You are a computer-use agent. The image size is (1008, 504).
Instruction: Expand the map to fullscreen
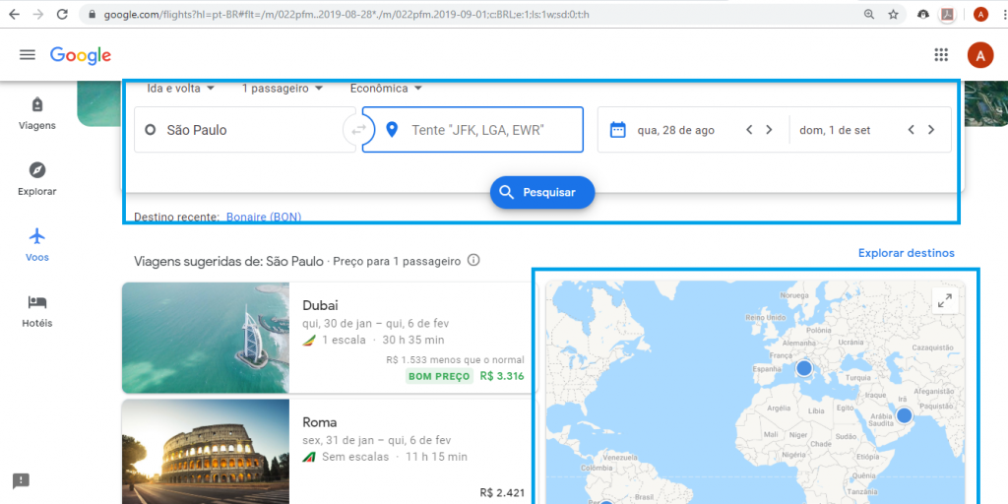(945, 300)
